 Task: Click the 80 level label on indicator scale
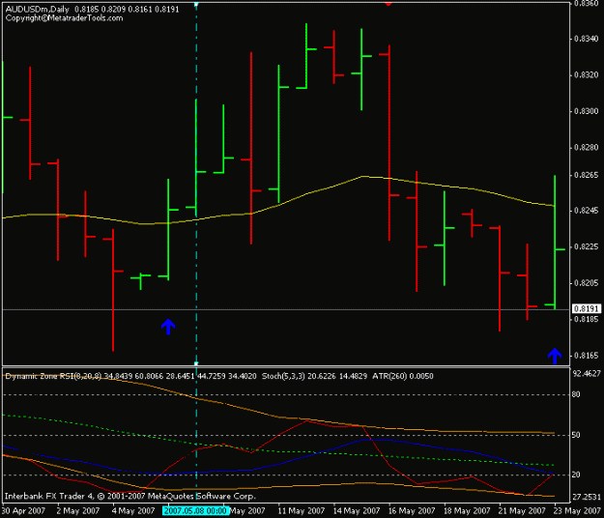(576, 394)
